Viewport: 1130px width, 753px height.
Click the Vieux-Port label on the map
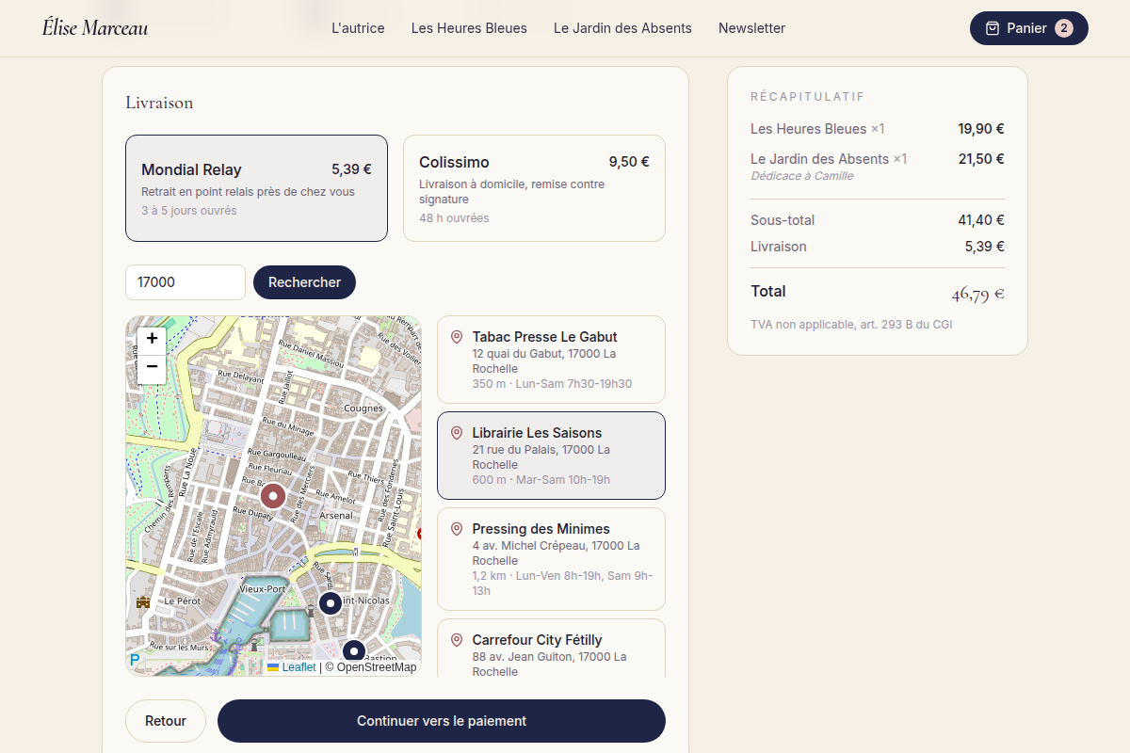coord(263,588)
